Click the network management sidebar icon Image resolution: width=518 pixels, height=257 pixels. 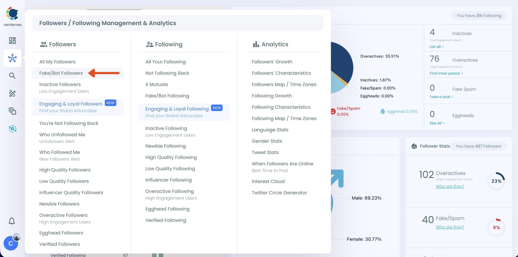click(12, 58)
